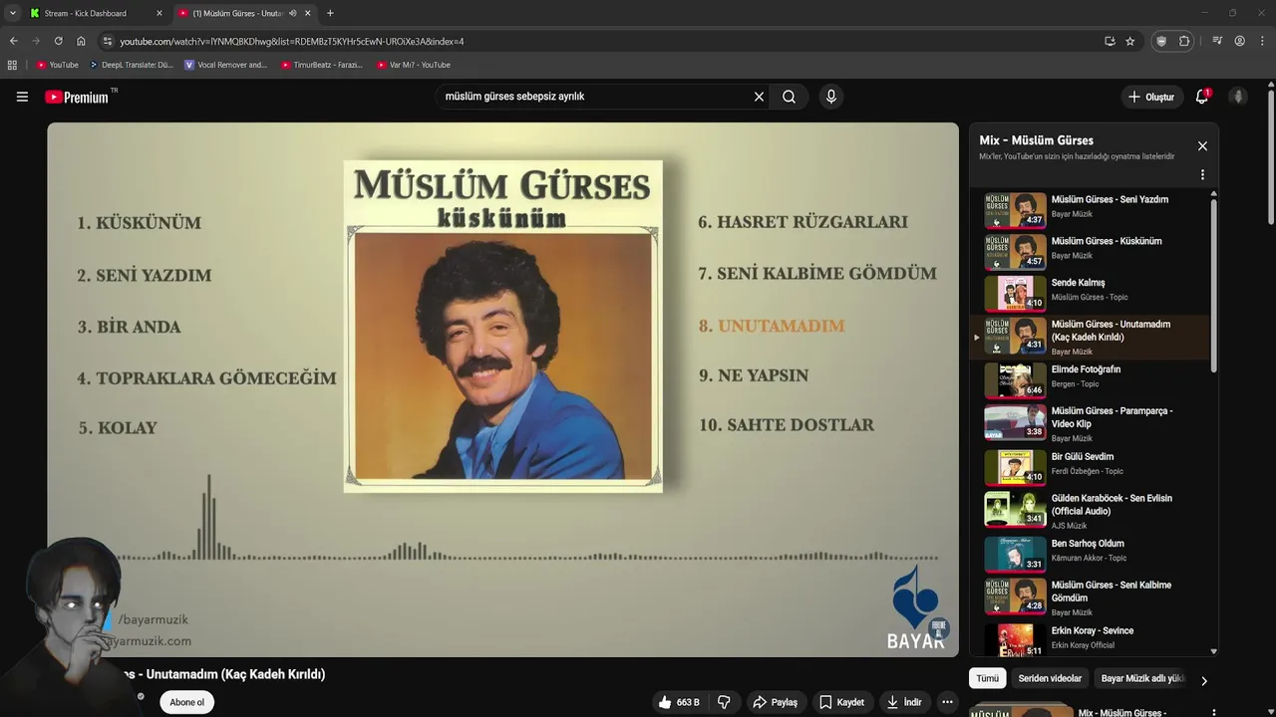View site information icon in address bar
The width and height of the screenshot is (1276, 717).
[x=108, y=41]
